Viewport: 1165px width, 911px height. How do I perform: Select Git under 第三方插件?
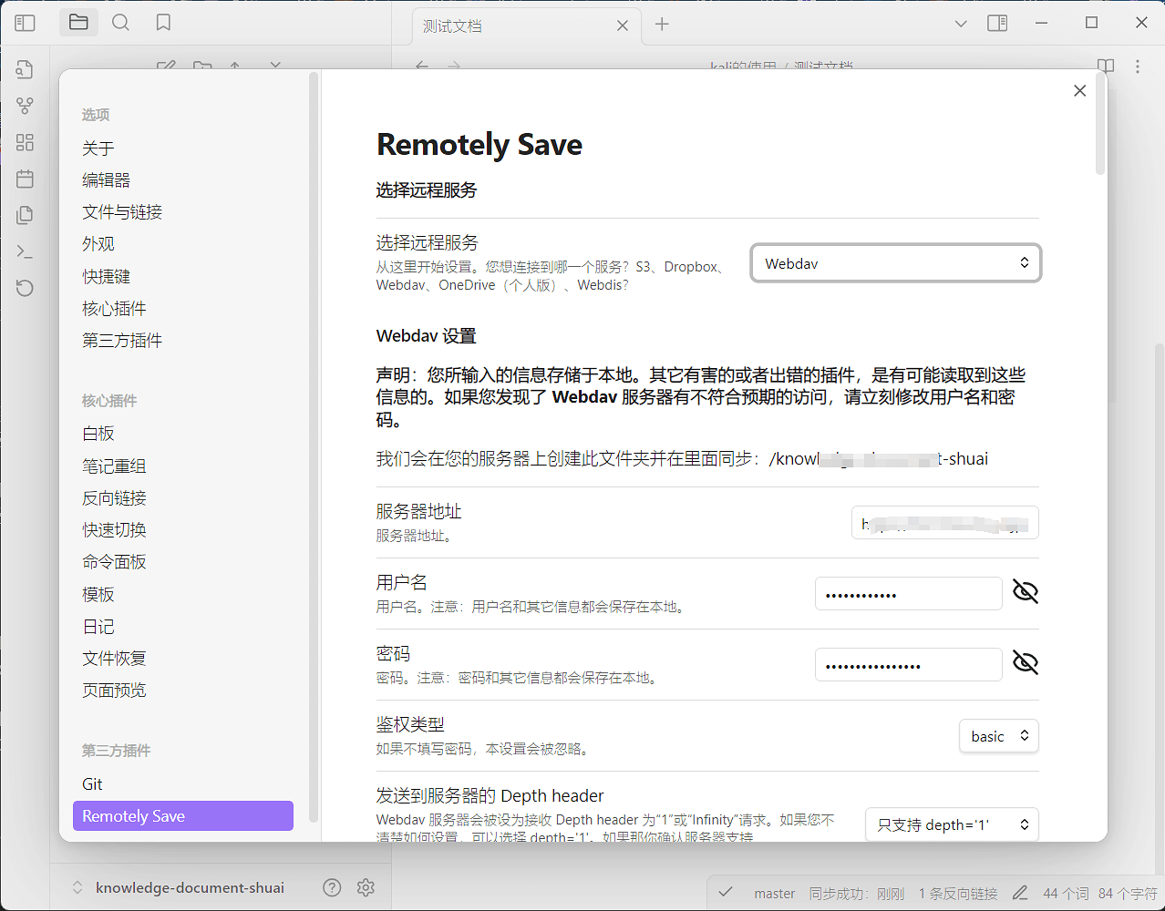tap(92, 783)
